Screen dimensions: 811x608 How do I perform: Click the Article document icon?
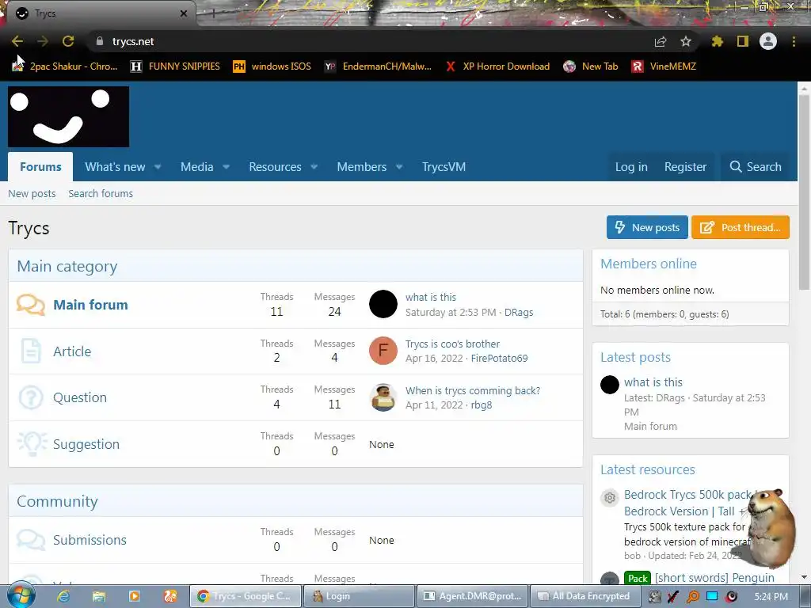click(31, 351)
